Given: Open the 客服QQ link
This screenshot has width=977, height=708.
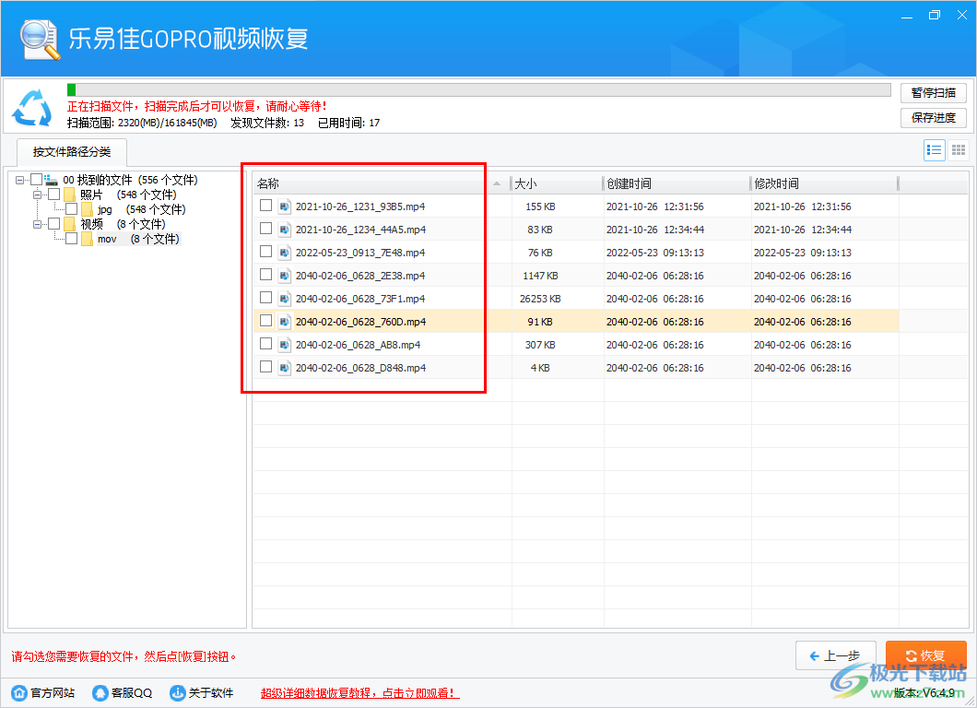Looking at the screenshot, I should tap(132, 692).
